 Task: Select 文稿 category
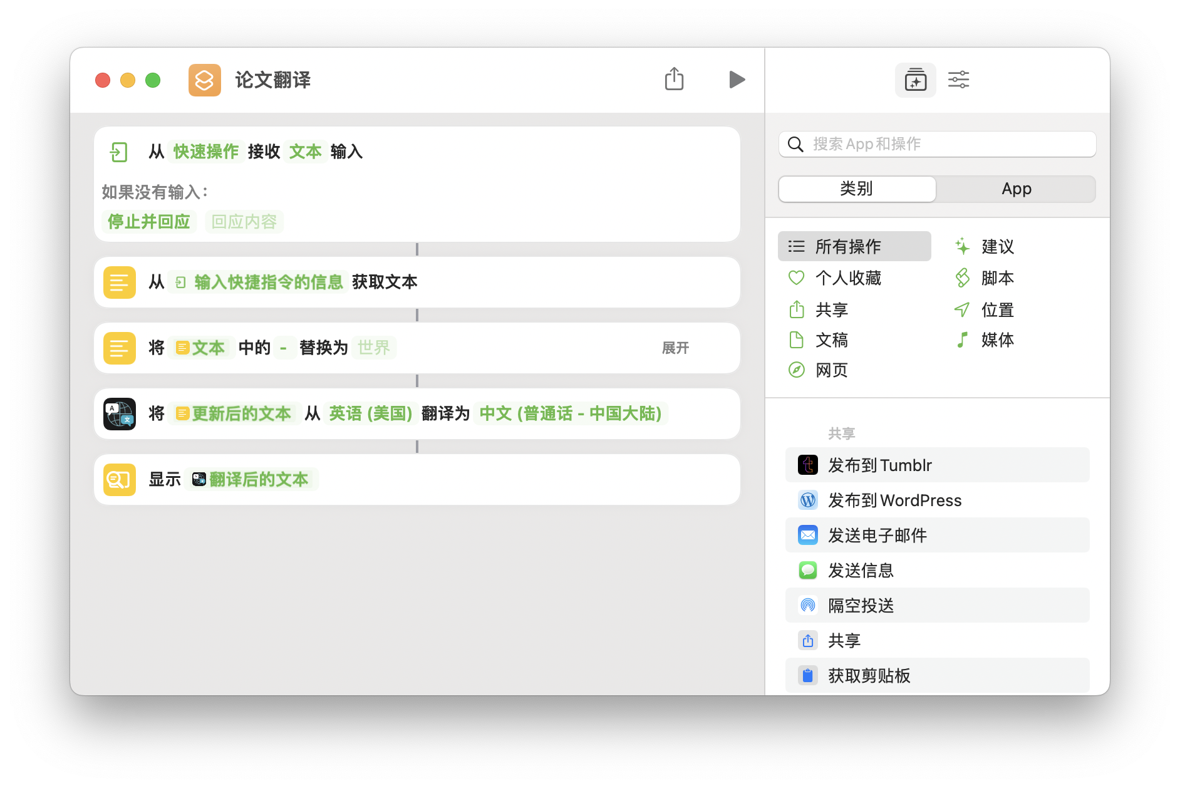(818, 340)
